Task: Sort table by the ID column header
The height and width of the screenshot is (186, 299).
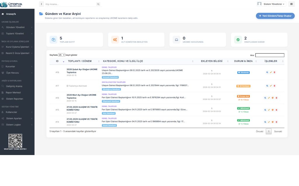Action: pos(58,61)
